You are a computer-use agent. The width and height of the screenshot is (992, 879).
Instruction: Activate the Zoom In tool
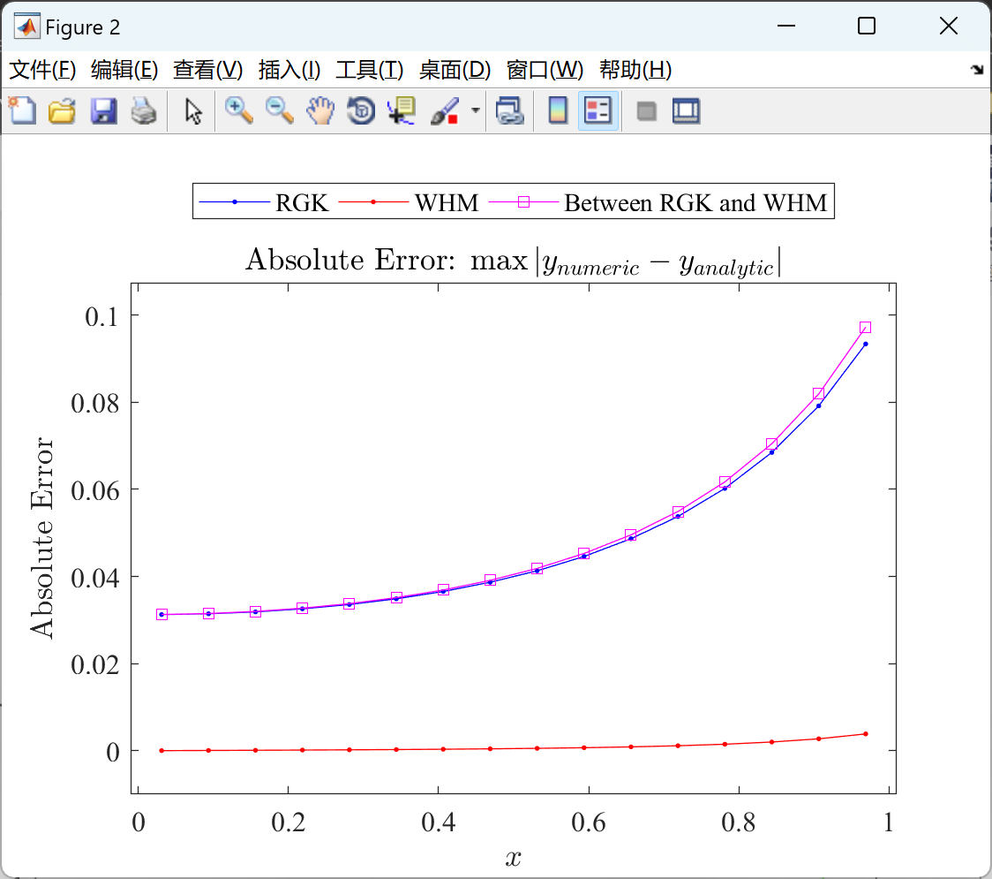coord(238,110)
